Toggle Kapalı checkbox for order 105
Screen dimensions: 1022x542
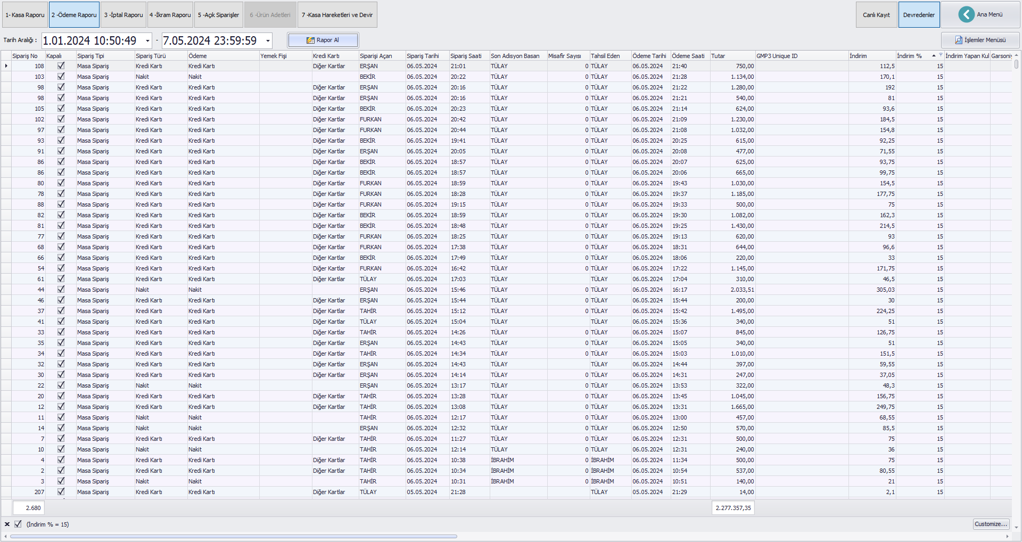coord(61,109)
